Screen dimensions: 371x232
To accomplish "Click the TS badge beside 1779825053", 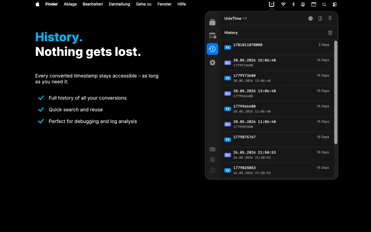I will [228, 170].
